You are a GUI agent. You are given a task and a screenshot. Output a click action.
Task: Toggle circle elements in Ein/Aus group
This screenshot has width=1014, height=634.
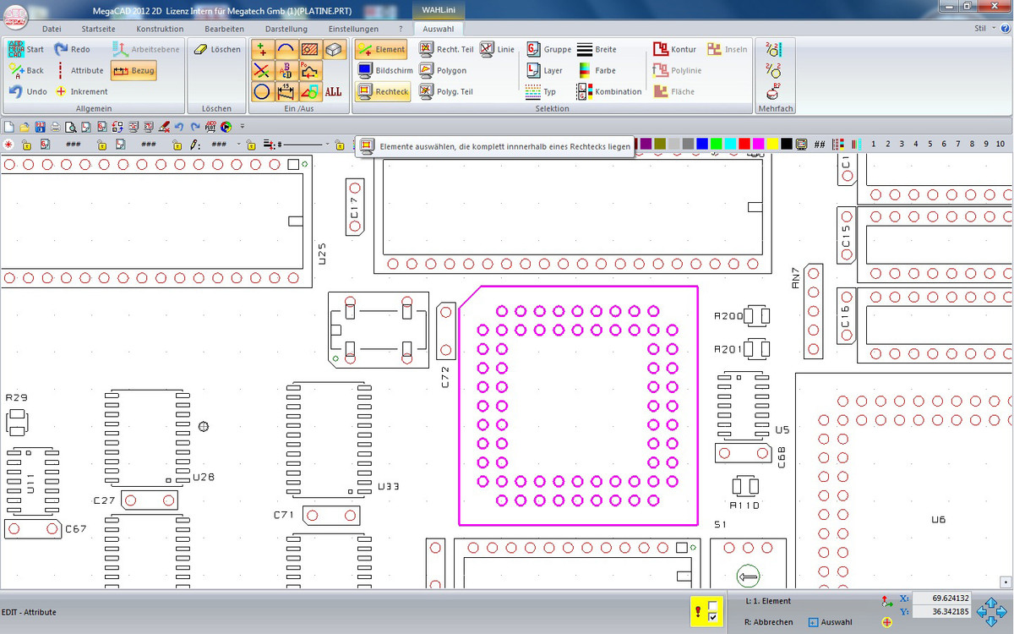point(262,91)
